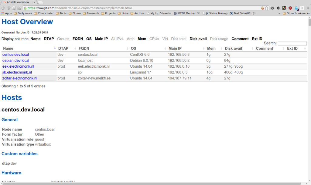Image resolution: width=311 pixels, height=185 pixels.
Task: Open the uBlock Origin extension
Action: [290, 8]
